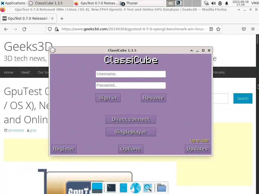Open the network connection tray icon
The height and width of the screenshot is (194, 259).
pyautogui.click(x=206, y=3)
